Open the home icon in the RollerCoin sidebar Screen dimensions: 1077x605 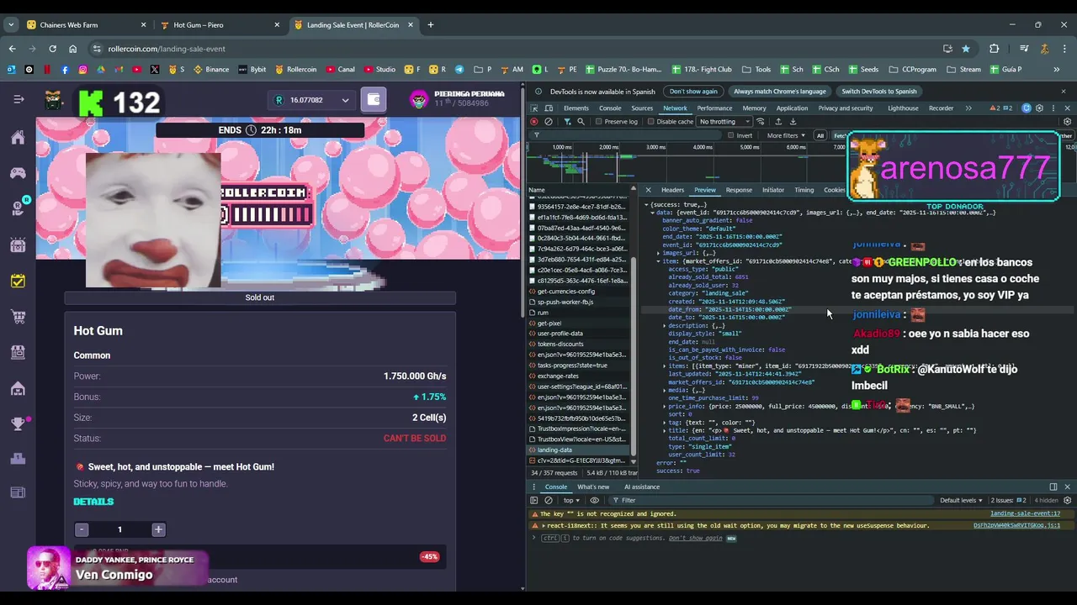(18, 137)
